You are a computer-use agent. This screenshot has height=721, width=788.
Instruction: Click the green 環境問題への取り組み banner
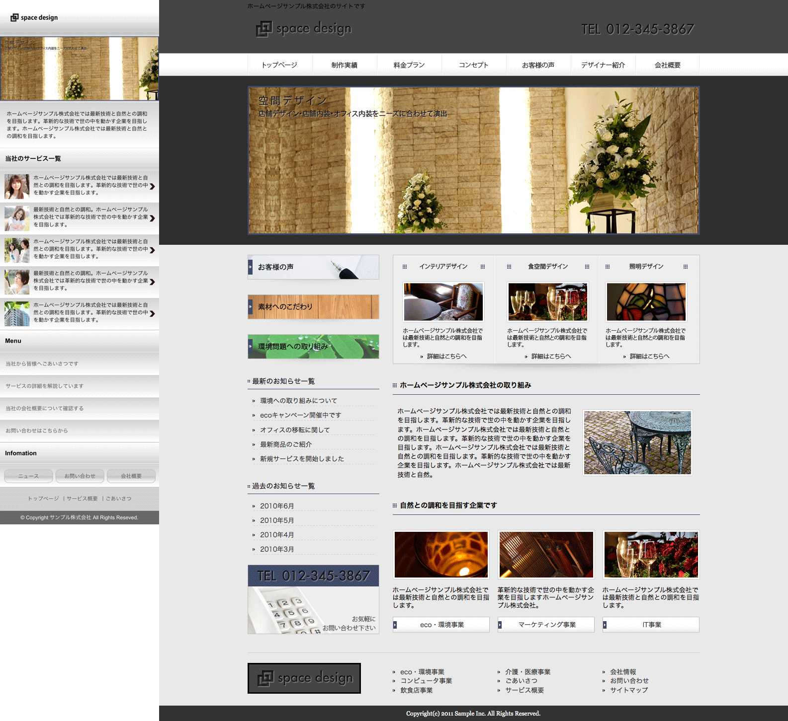pyautogui.click(x=313, y=347)
